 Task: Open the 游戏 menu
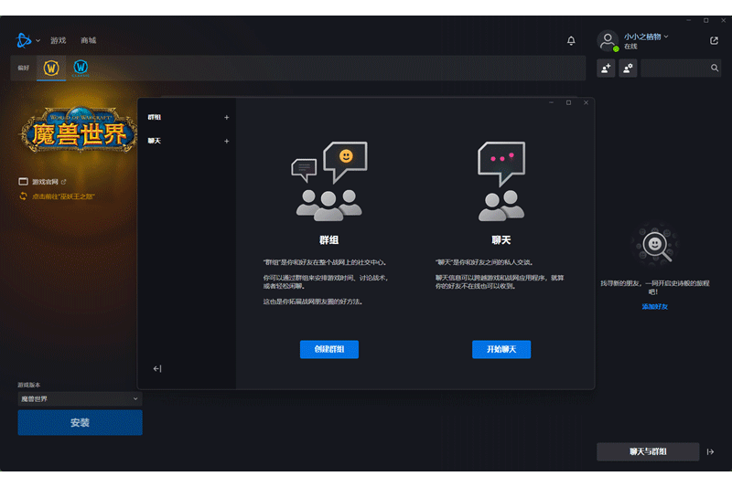[x=59, y=40]
